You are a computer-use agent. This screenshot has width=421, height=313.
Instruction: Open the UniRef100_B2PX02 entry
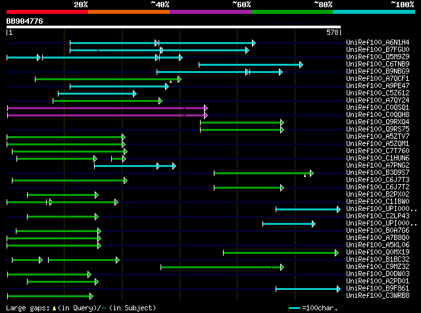click(x=378, y=195)
